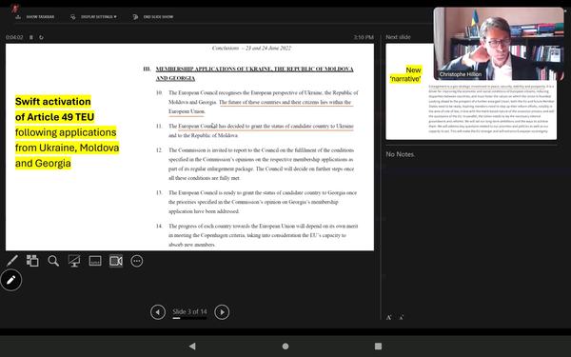Screen dimensions: 571x357
Task: Select the pen and laser pointer tools
Action: [12, 261]
